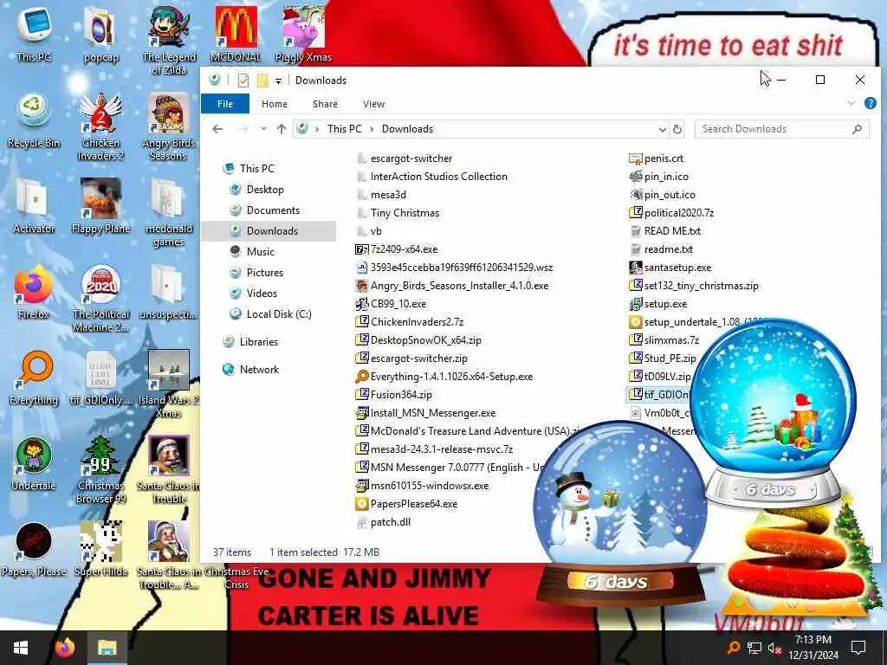Click the taskbar clock showing 7:13 PM
Viewport: 887px width, 665px height.
coord(813,648)
